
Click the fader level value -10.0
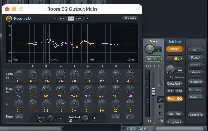(x=150, y=121)
